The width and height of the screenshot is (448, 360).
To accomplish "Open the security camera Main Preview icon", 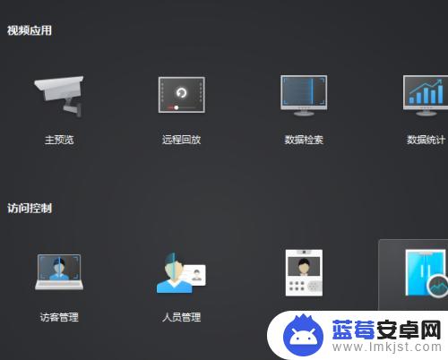I will (x=59, y=96).
